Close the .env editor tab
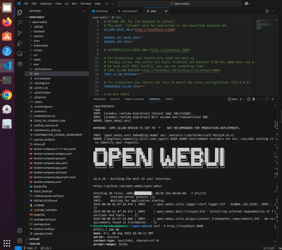 pyautogui.click(x=166, y=11)
